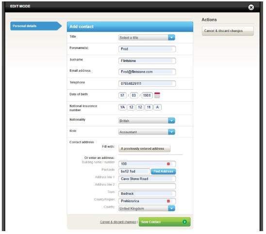Open the Role dropdown showing Accountant

click(147, 132)
